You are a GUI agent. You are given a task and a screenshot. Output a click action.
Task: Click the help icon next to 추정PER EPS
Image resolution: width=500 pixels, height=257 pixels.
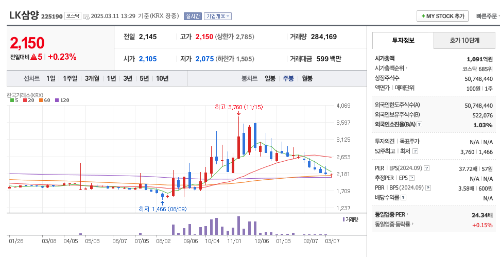pyautogui.click(x=411, y=178)
